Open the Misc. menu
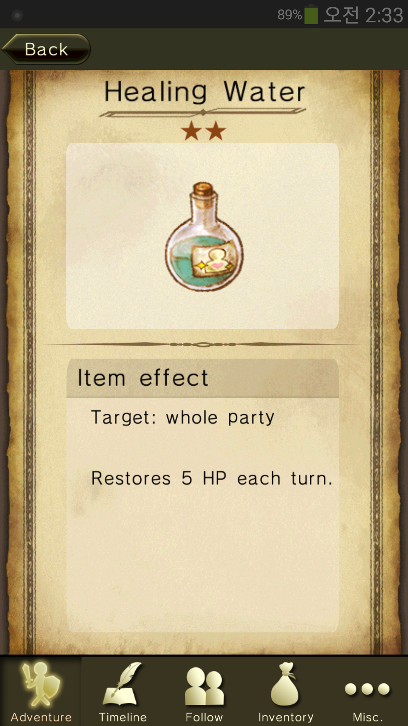Screen dimensions: 408x726 [367, 691]
